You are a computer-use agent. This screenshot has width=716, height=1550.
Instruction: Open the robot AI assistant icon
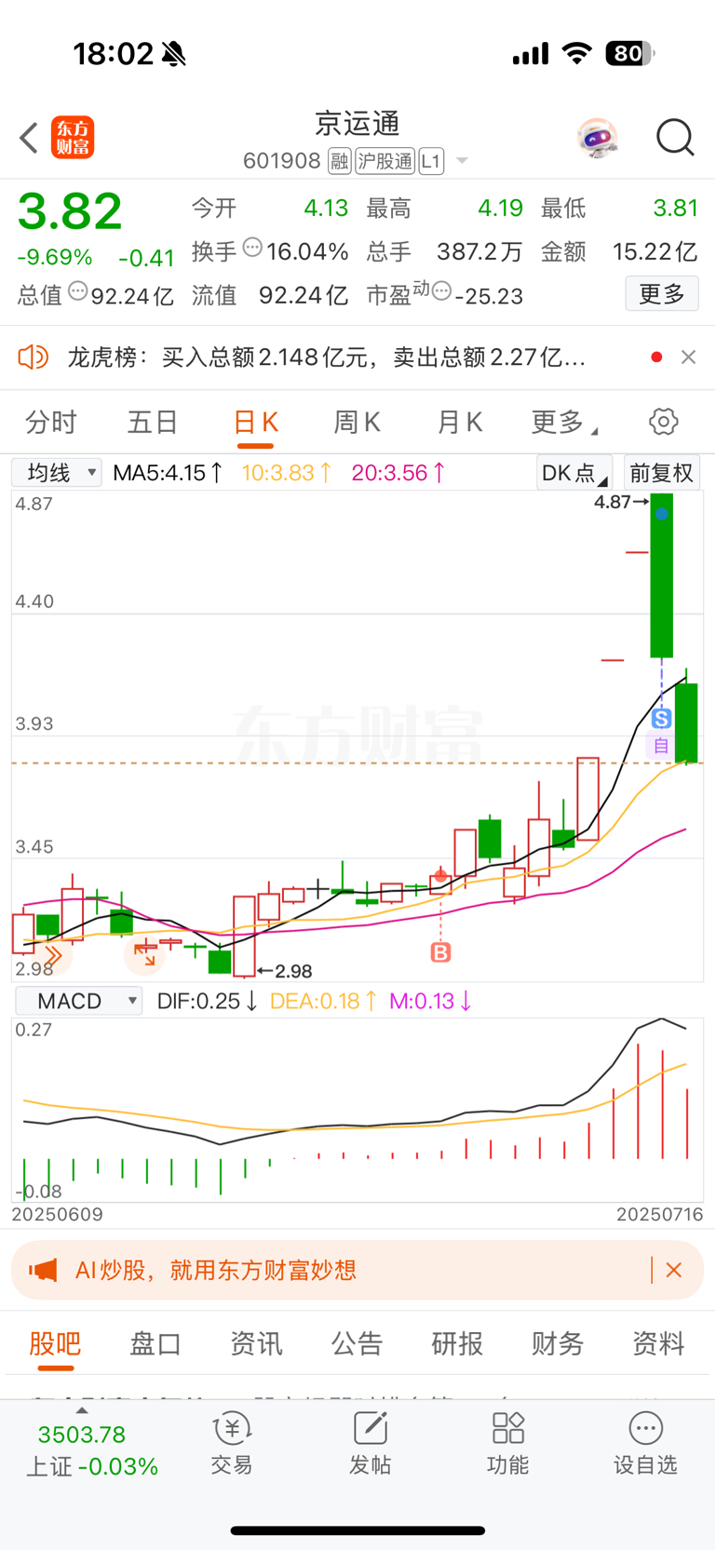[597, 138]
